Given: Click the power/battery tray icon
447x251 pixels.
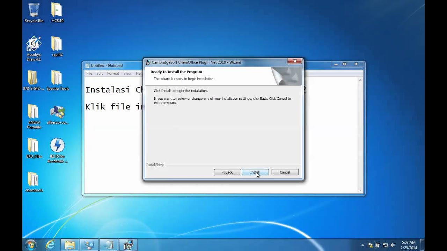Looking at the screenshot, I should click(x=378, y=245).
